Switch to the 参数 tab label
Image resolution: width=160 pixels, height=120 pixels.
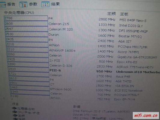click(33, 4)
